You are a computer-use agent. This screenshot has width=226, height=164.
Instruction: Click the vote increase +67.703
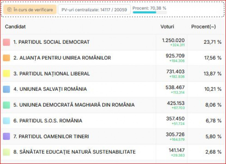click(x=178, y=108)
